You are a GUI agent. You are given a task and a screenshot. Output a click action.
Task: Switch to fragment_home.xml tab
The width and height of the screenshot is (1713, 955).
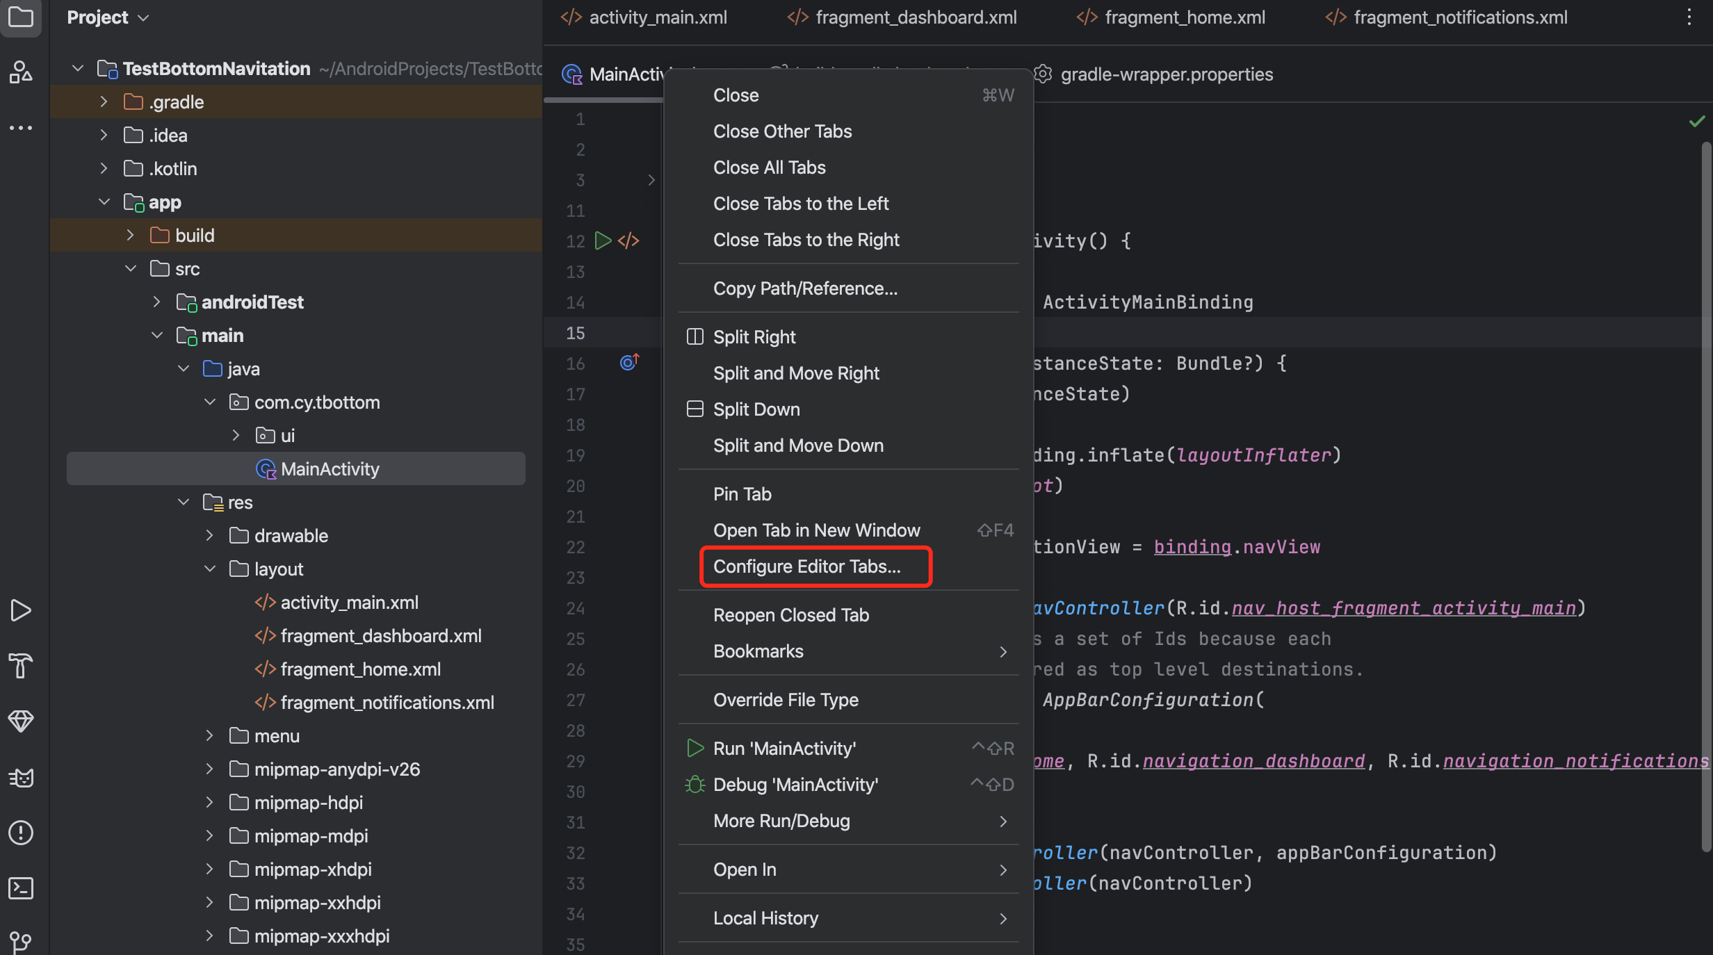coord(1171,17)
